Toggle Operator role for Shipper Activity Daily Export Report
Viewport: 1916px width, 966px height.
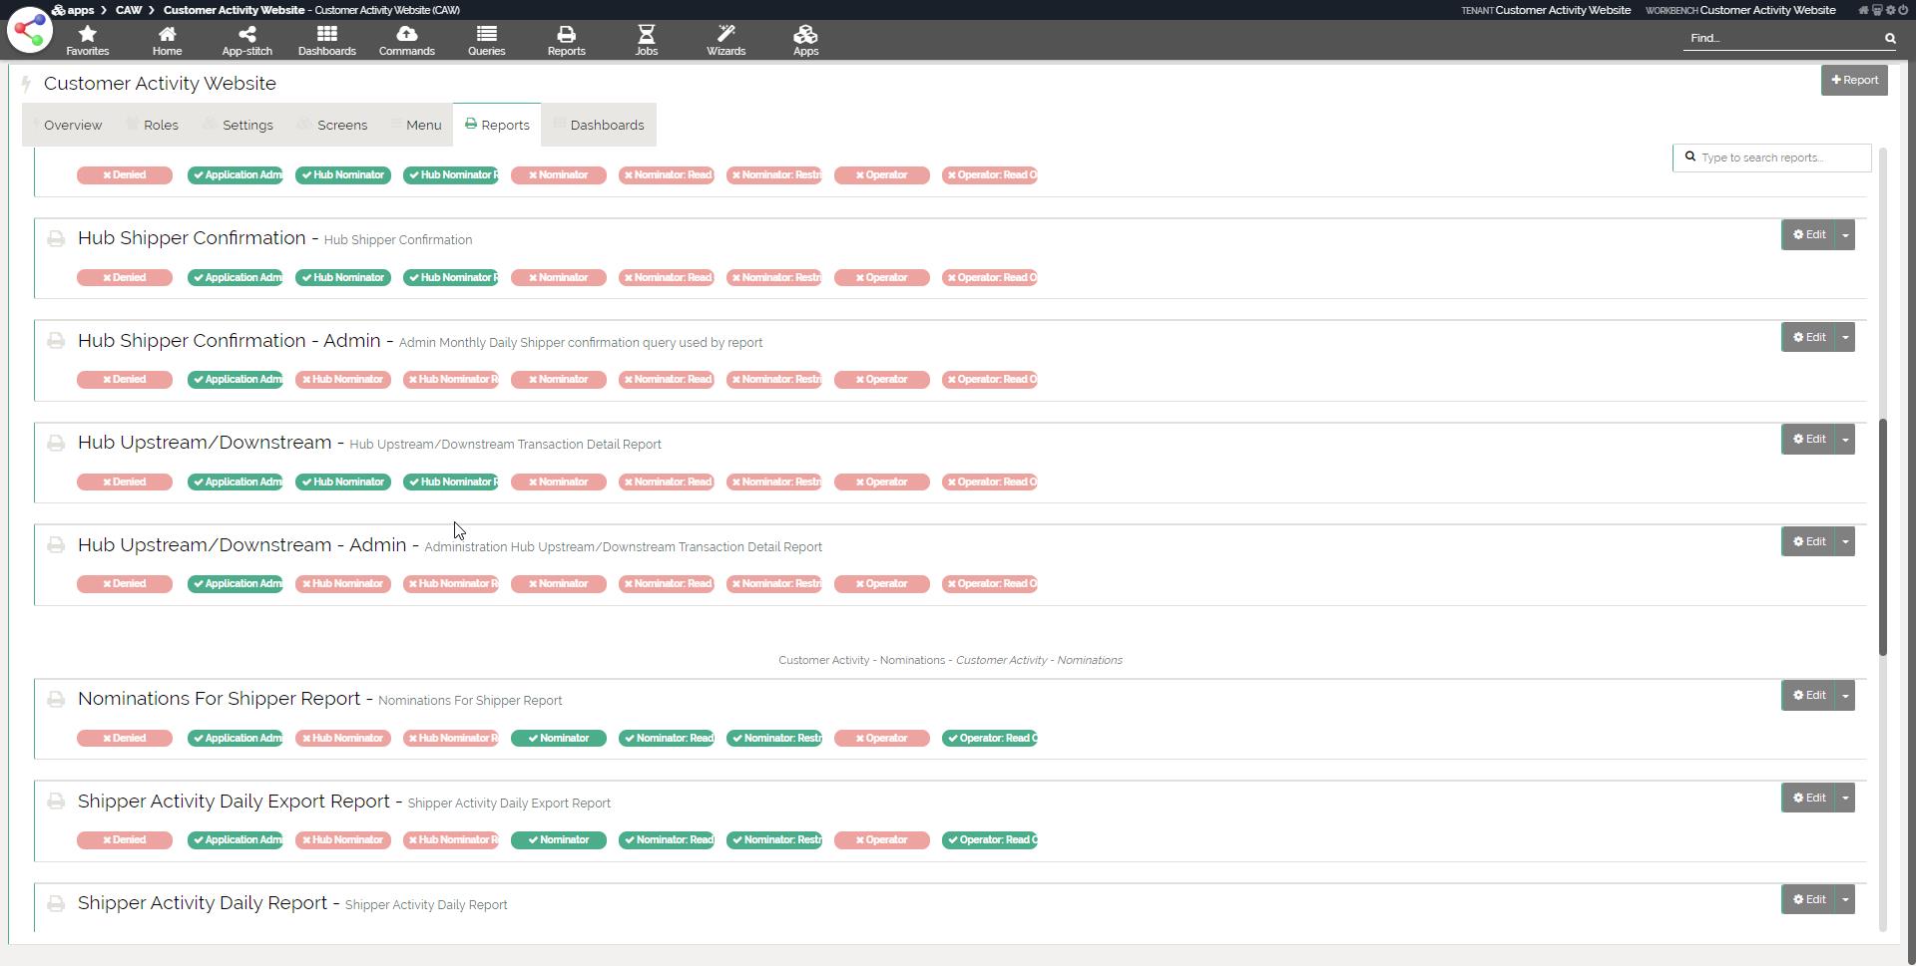[881, 840]
